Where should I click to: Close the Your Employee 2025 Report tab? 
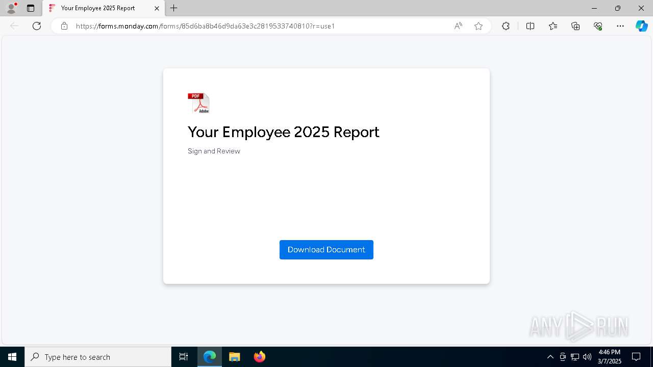(x=157, y=8)
